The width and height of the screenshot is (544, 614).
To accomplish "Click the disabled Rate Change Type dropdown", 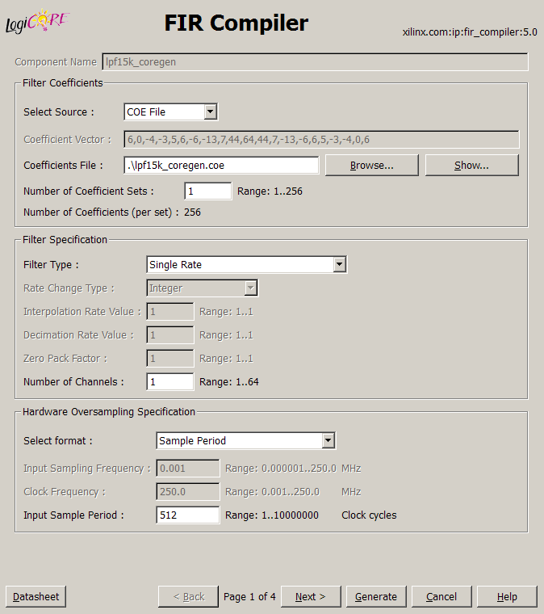I will pos(203,288).
